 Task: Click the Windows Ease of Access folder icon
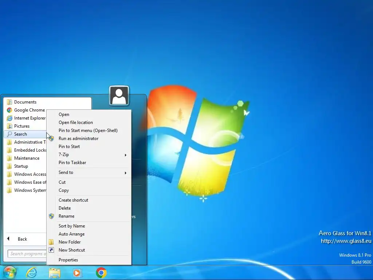pos(9,182)
